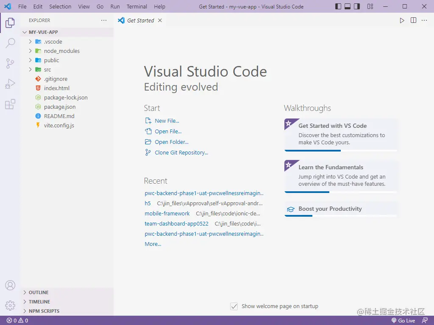Toggle the bottom panel layout icon
Image resolution: width=434 pixels, height=325 pixels.
(x=348, y=6)
